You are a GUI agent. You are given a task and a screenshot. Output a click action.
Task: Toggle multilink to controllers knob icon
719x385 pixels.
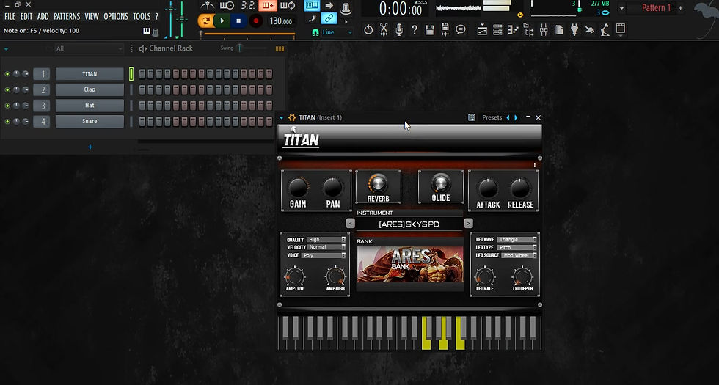[346, 7]
